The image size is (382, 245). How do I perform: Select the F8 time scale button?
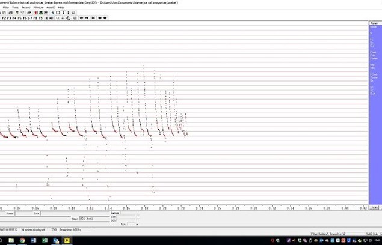[35, 18]
